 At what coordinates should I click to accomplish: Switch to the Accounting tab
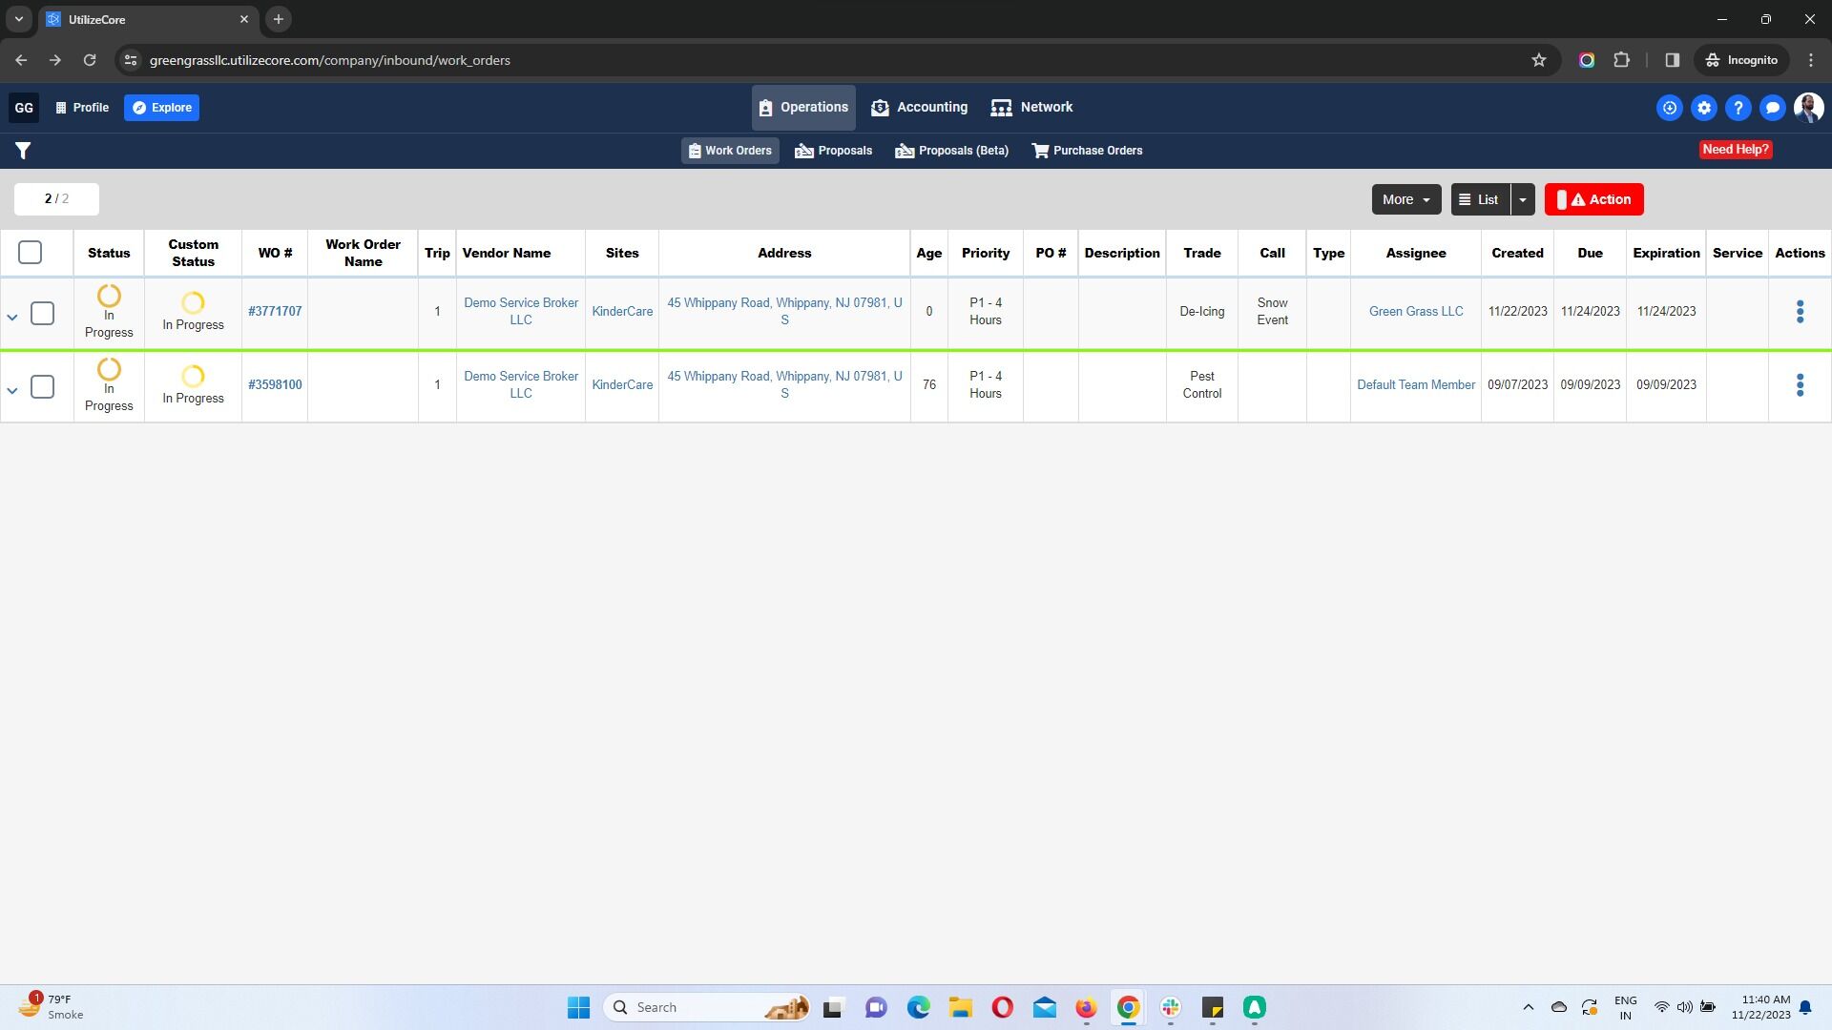919,108
